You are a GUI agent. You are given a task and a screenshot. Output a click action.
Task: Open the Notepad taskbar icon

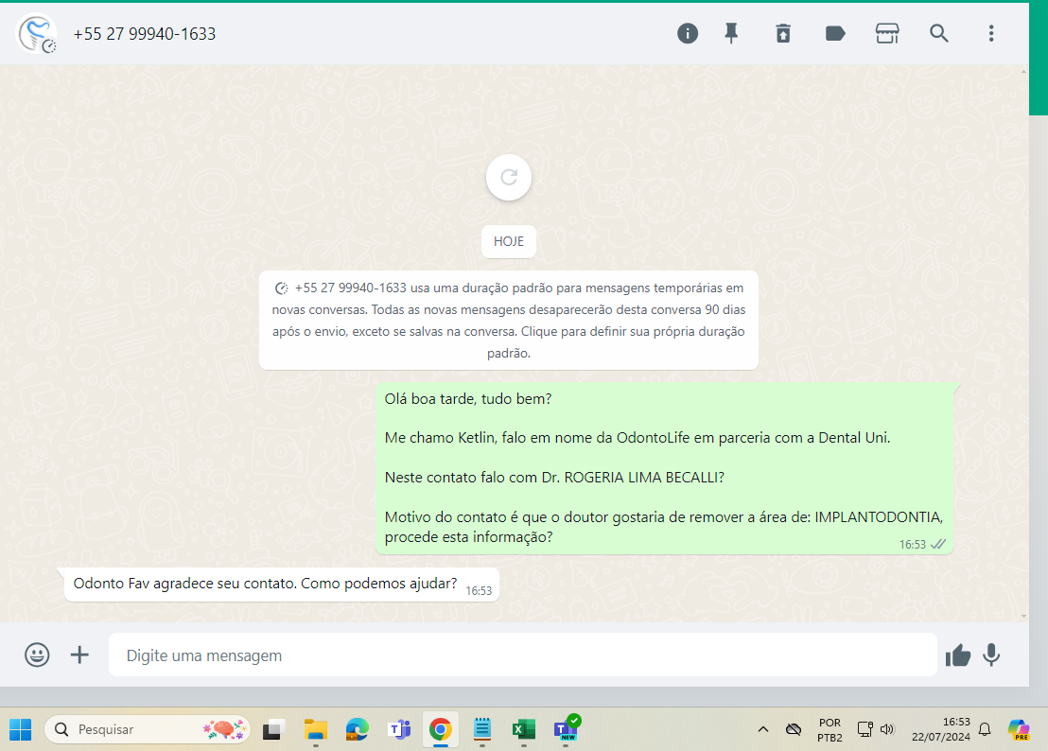481,729
